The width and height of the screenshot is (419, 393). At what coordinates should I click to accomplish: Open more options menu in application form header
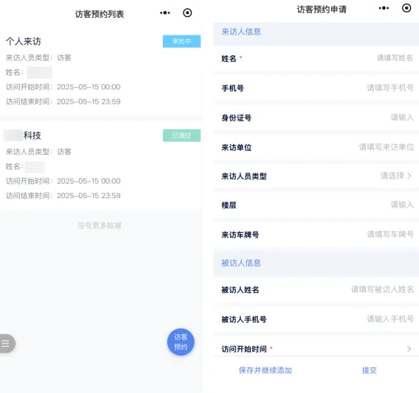384,9
